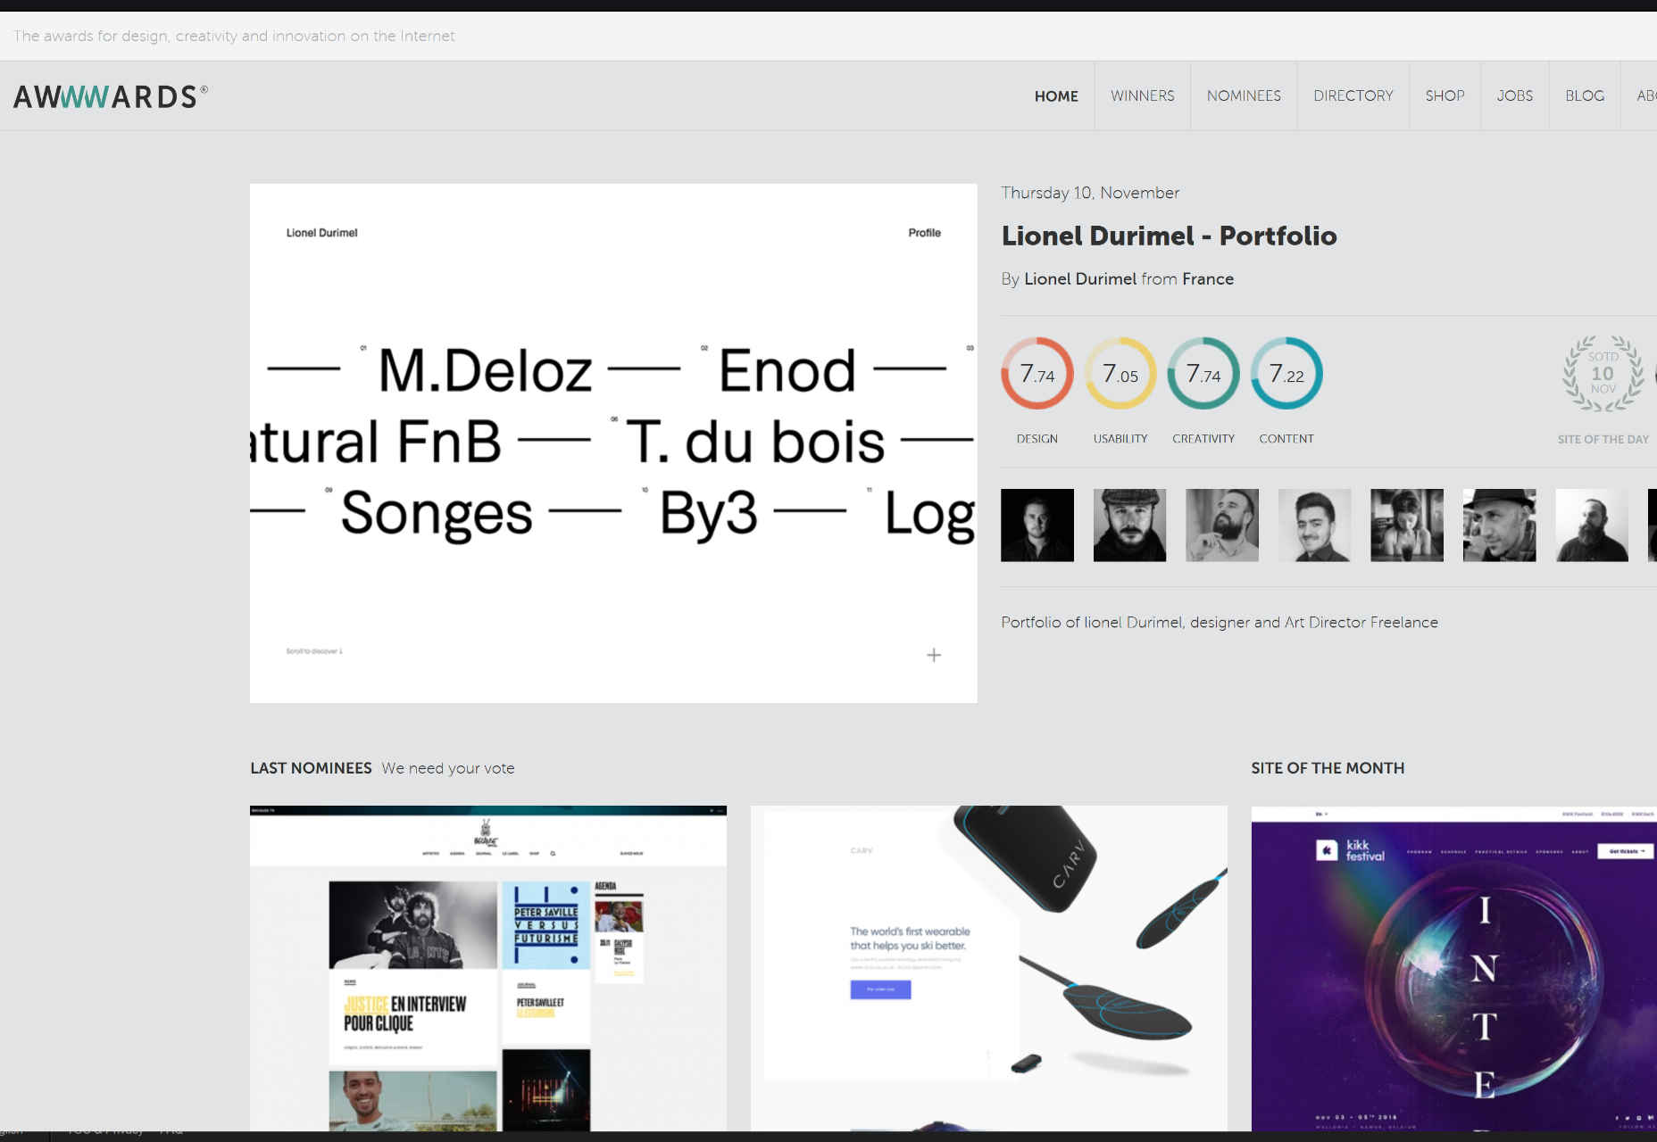Visit the SHOP page
Image resolution: width=1657 pixels, height=1142 pixels.
pyautogui.click(x=1445, y=96)
